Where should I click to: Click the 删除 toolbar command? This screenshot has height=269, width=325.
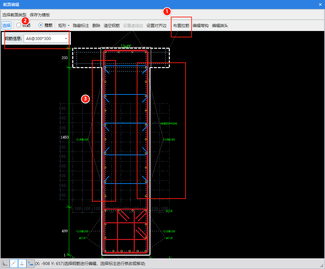[x=96, y=25]
